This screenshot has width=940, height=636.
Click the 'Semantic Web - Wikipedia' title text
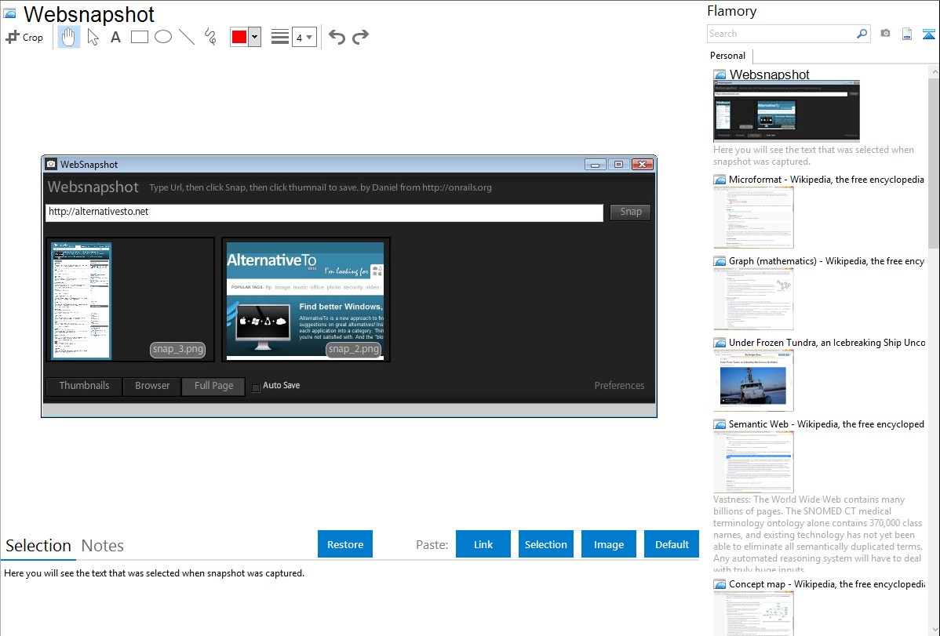[x=826, y=424]
